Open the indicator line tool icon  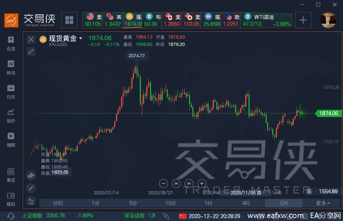click(31, 201)
